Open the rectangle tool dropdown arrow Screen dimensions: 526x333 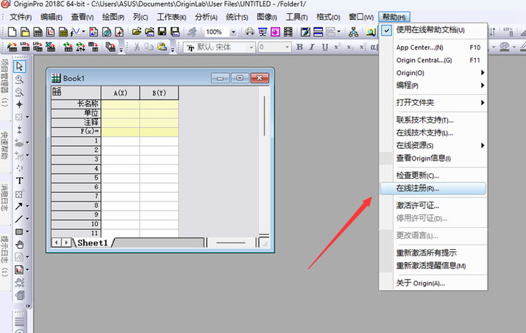(28, 231)
